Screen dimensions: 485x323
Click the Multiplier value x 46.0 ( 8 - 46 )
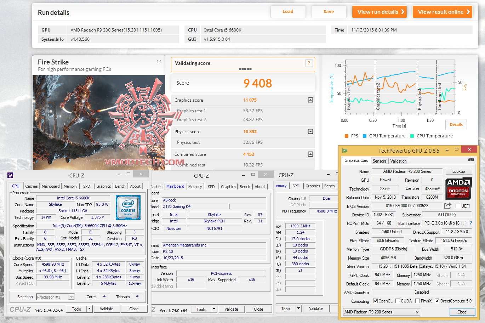point(52,271)
